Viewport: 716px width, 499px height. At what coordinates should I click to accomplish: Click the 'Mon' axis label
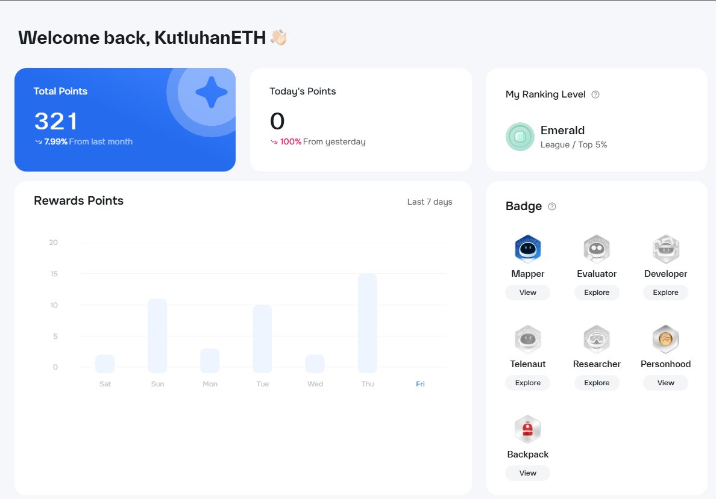210,384
